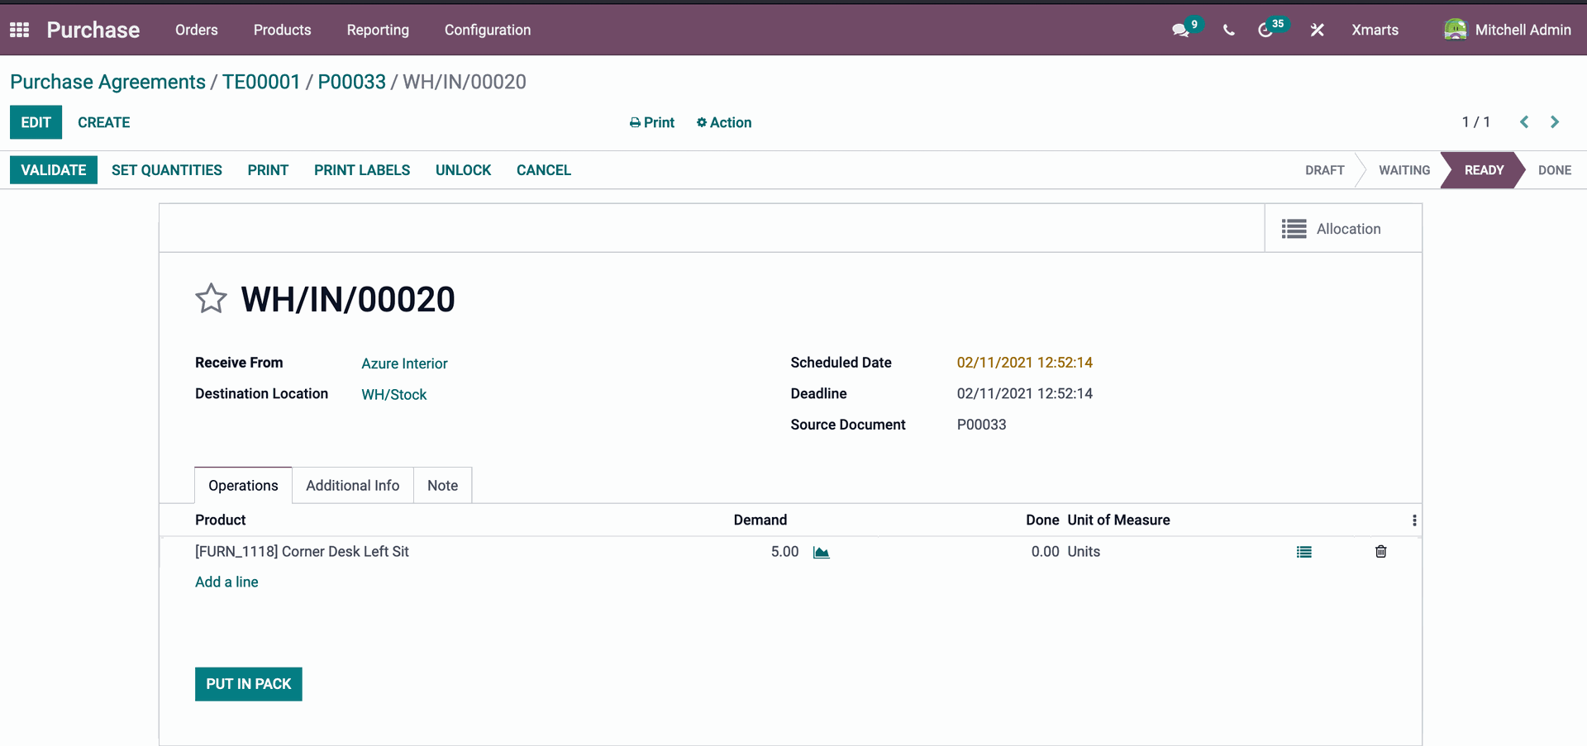Click the WAITING status stage
This screenshot has height=746, width=1587.
(1404, 169)
